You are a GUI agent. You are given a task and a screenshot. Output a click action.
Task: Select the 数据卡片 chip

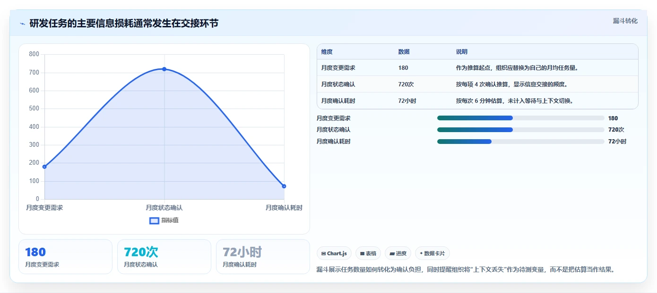[x=432, y=253]
